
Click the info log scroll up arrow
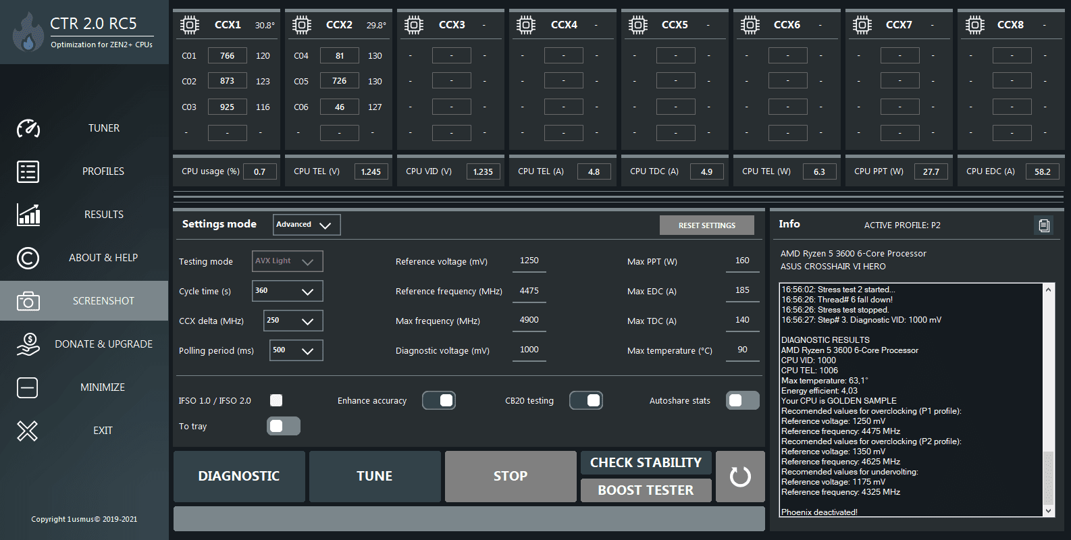1049,290
